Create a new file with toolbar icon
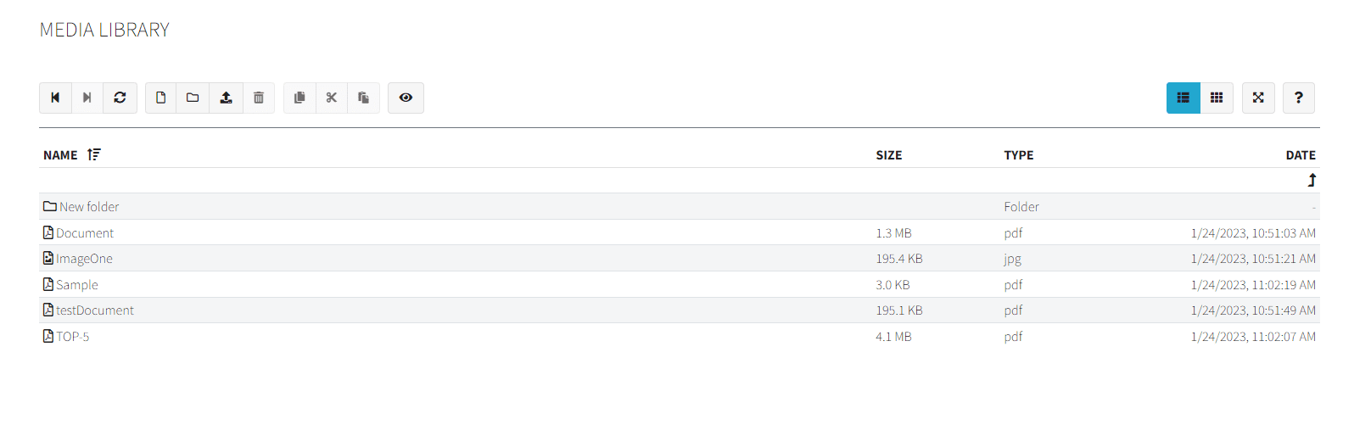 click(160, 98)
